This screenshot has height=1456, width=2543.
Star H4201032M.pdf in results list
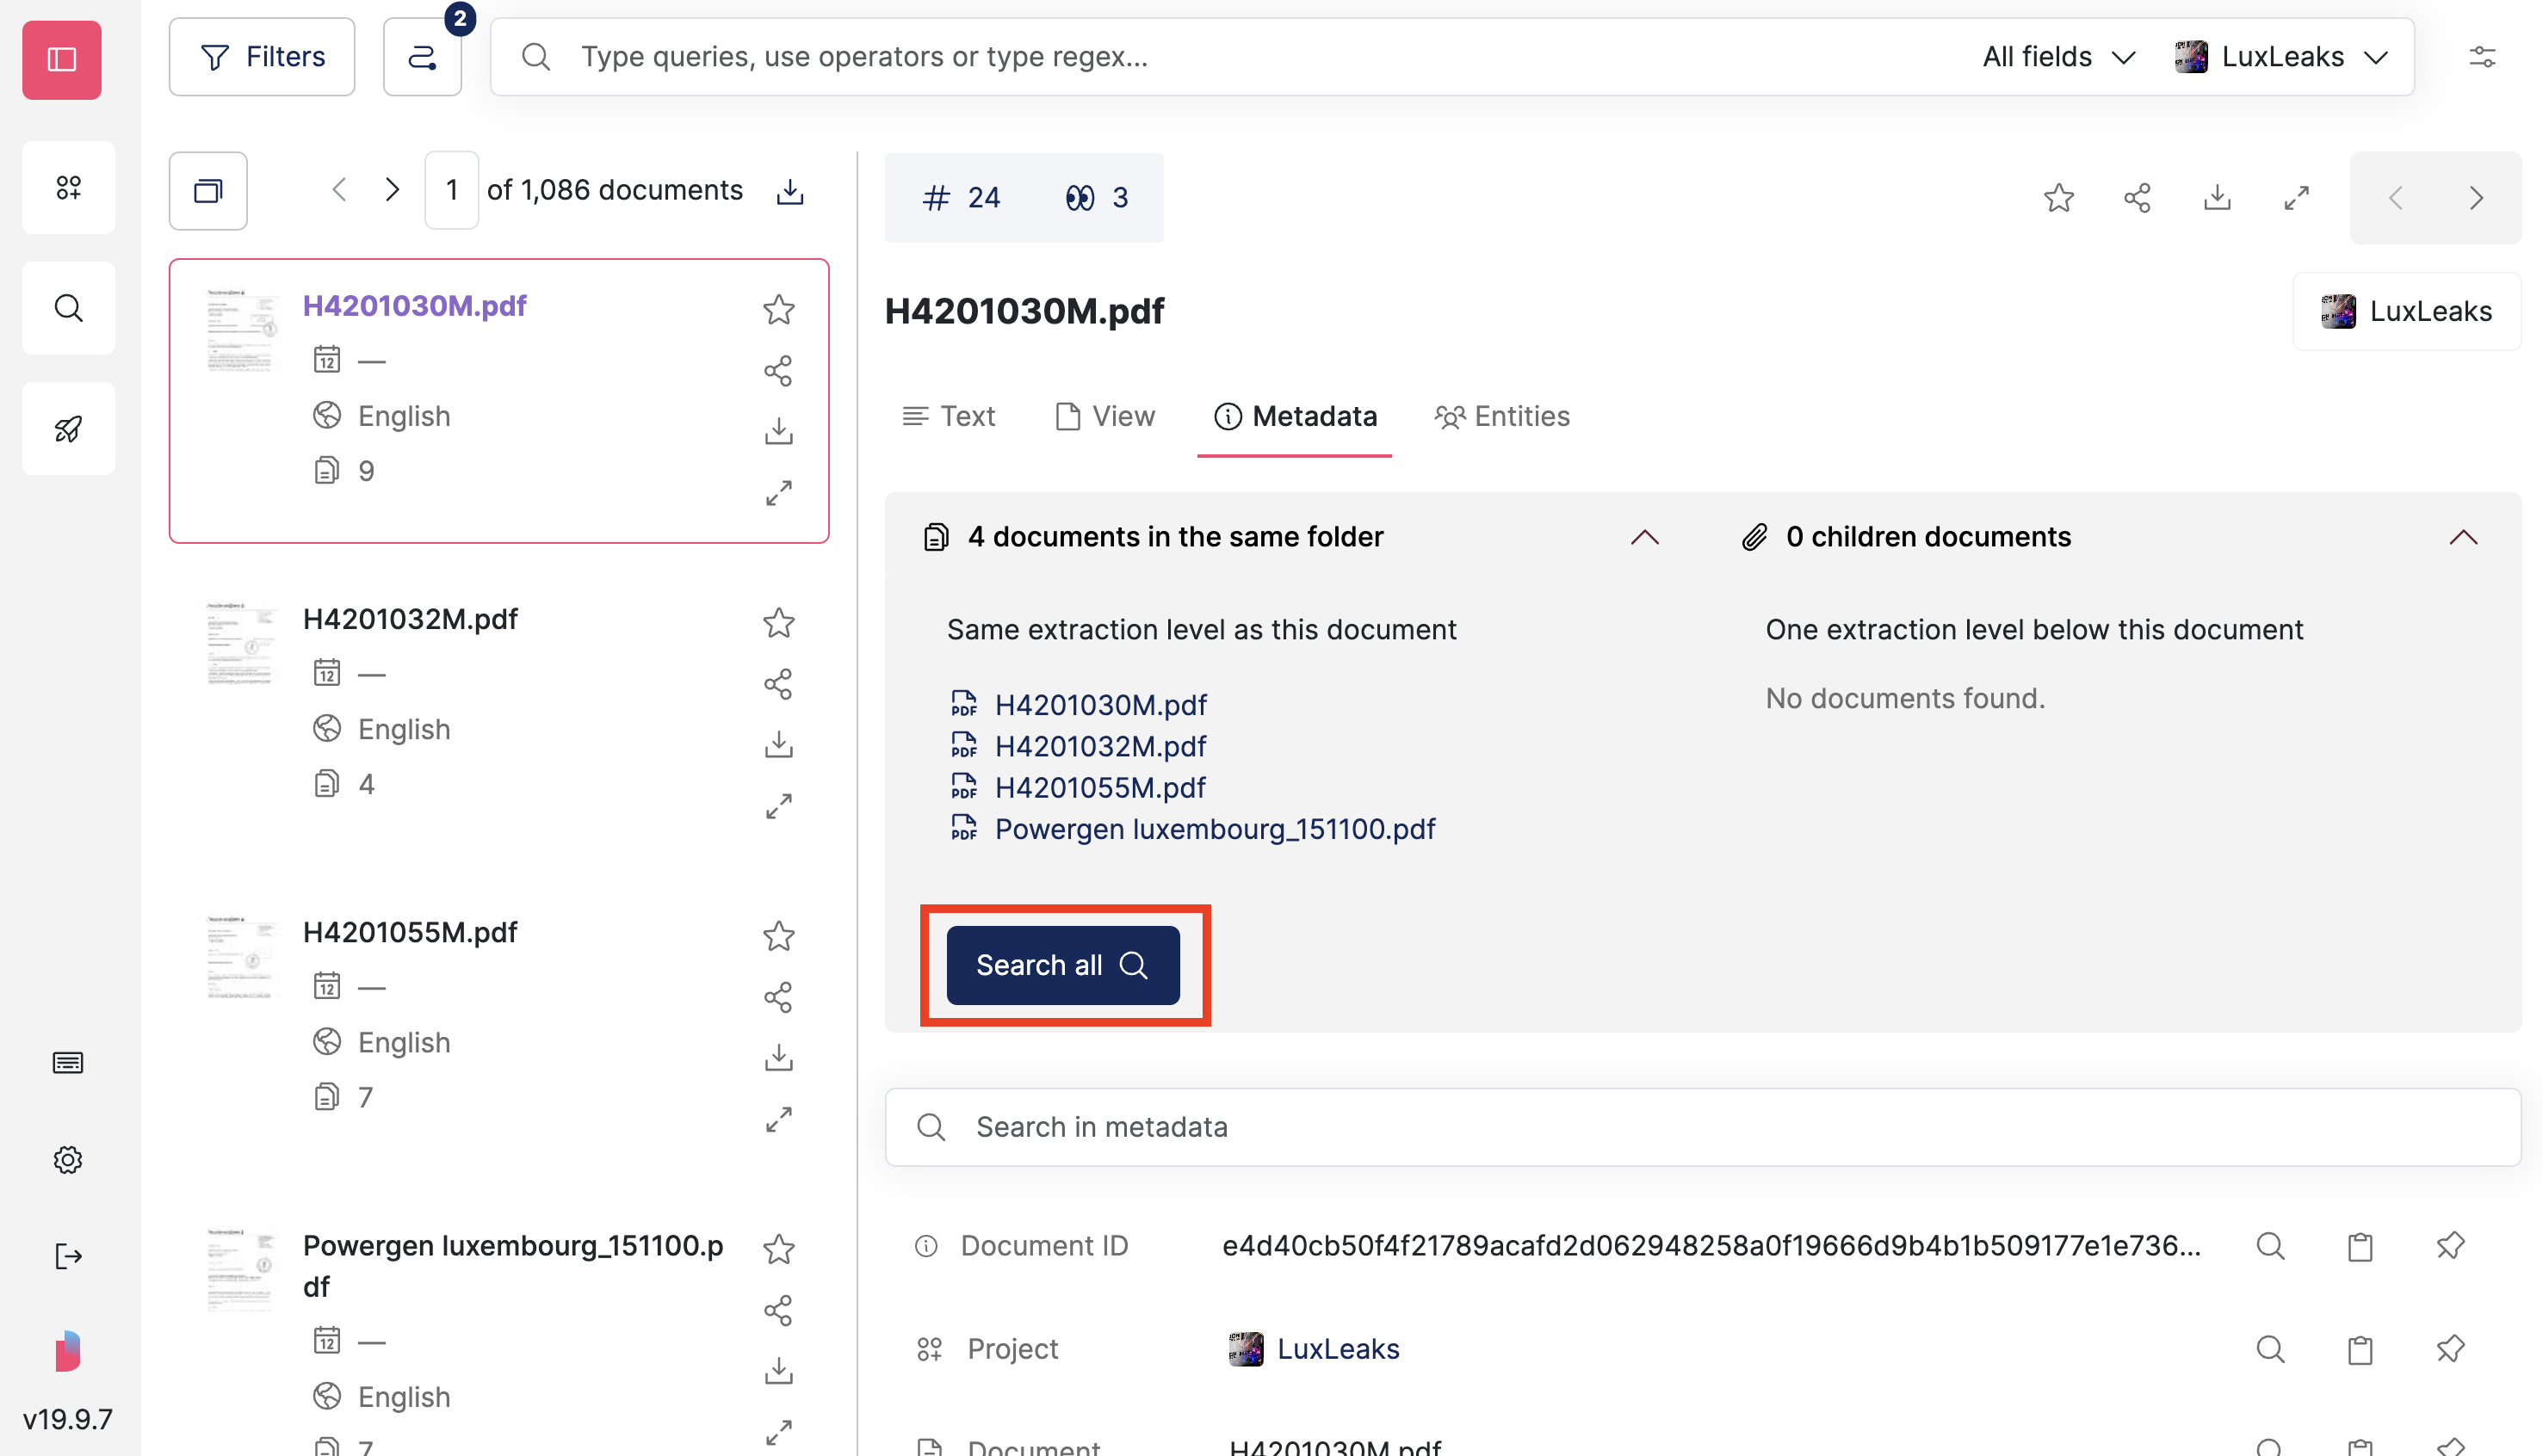(x=778, y=623)
